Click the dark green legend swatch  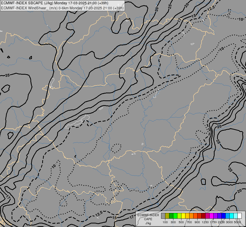point(171,216)
